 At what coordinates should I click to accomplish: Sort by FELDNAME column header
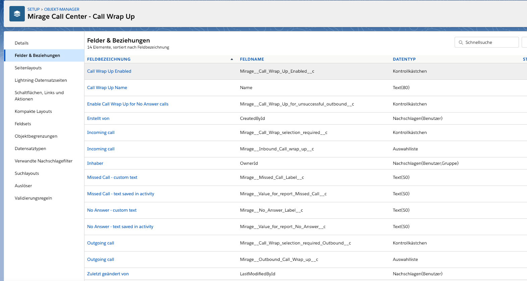pos(252,59)
